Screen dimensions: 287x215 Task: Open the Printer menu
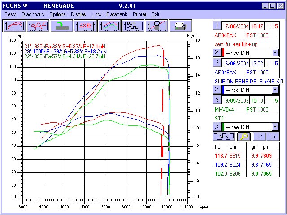[x=139, y=14]
